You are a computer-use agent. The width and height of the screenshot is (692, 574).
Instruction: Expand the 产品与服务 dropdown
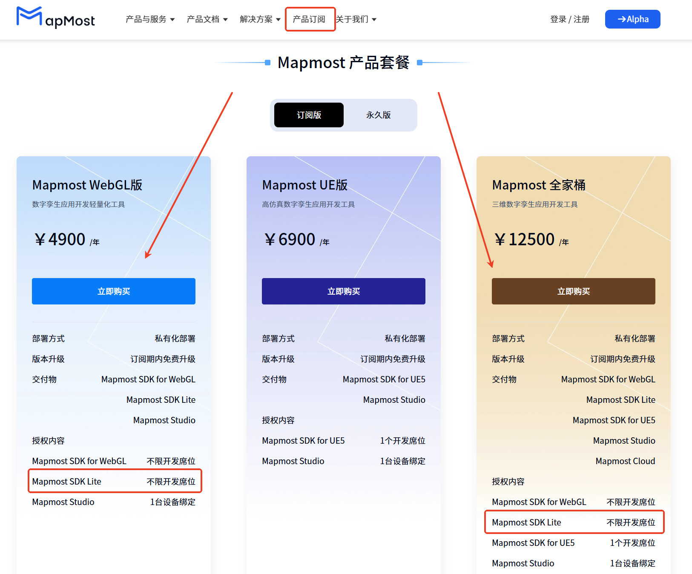click(150, 19)
